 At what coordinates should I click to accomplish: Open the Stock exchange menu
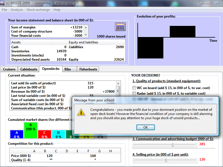[38, 10]
